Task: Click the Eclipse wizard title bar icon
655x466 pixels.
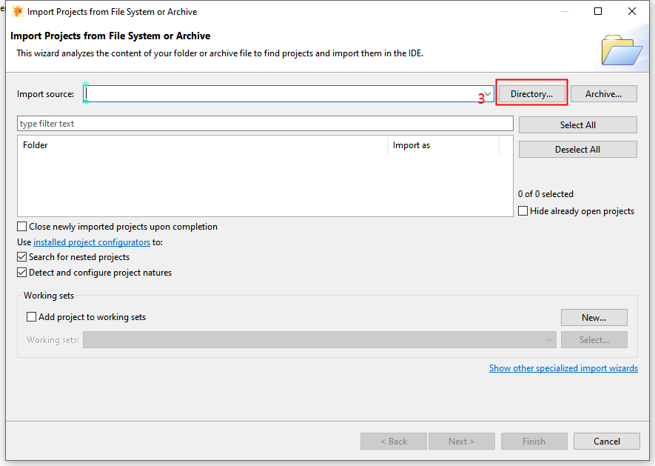Action: (17, 11)
